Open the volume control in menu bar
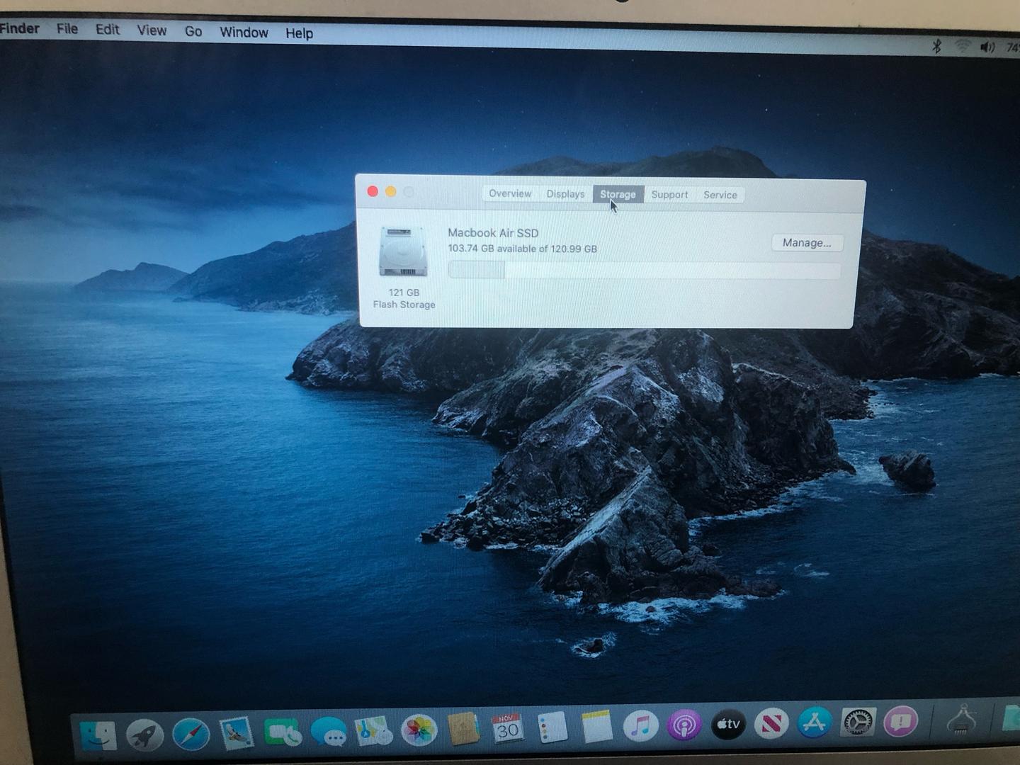 point(987,47)
